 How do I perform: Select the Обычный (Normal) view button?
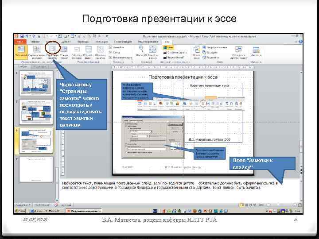[21, 52]
